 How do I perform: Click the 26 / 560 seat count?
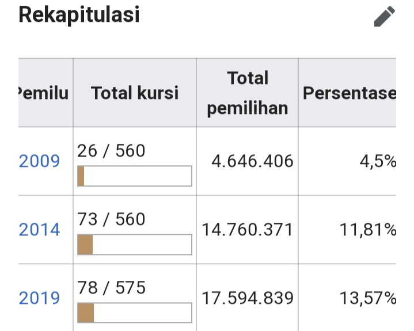pos(111,151)
